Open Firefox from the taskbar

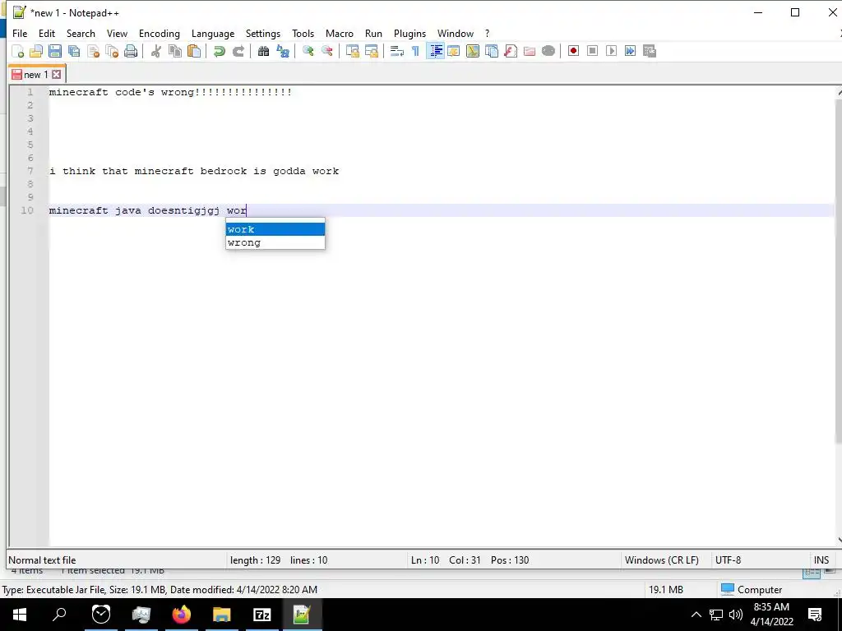coord(182,615)
